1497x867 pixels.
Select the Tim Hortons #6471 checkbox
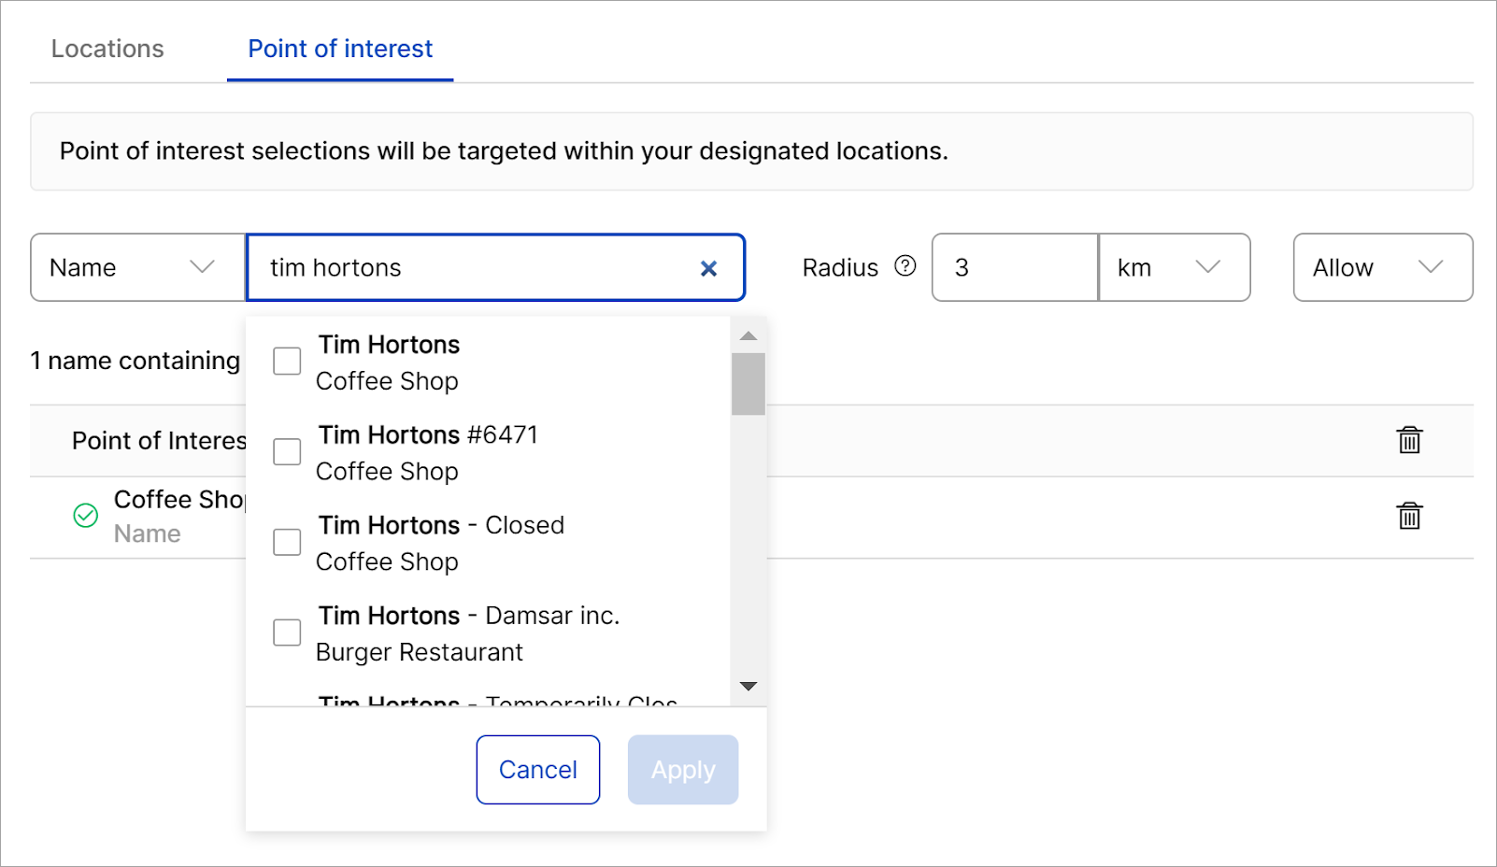pos(287,452)
